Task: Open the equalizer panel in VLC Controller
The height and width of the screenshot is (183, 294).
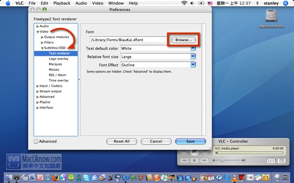Action: (271, 160)
